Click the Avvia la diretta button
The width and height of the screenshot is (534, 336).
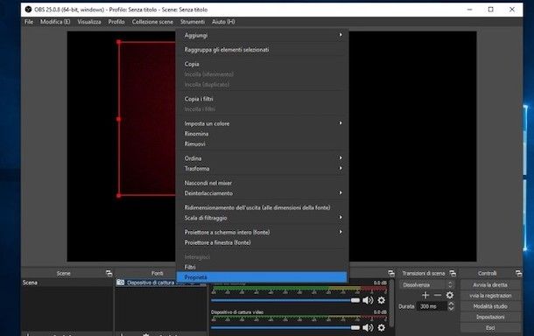[x=490, y=284]
